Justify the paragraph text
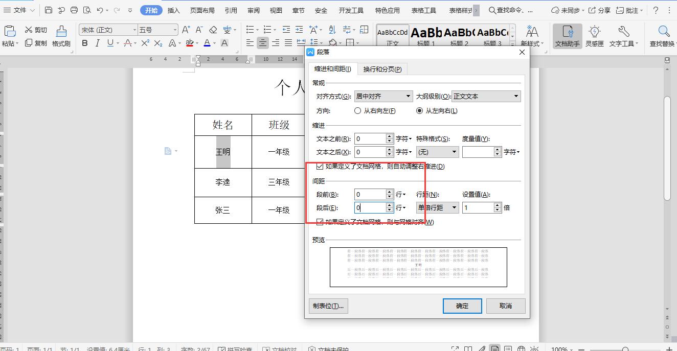Image resolution: width=677 pixels, height=351 pixels. pyautogui.click(x=288, y=43)
